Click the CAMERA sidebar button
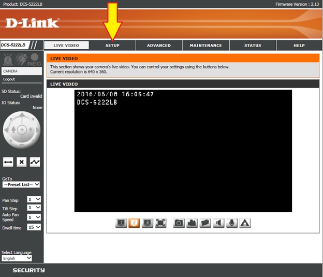The width and height of the screenshot is (323, 277). point(21,70)
